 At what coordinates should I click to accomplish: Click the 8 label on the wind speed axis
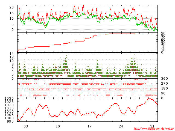click(13, 64)
